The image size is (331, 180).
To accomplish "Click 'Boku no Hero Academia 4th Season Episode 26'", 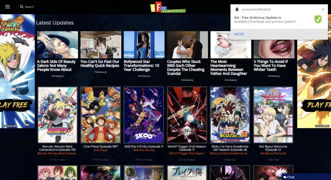I will point(230,148).
